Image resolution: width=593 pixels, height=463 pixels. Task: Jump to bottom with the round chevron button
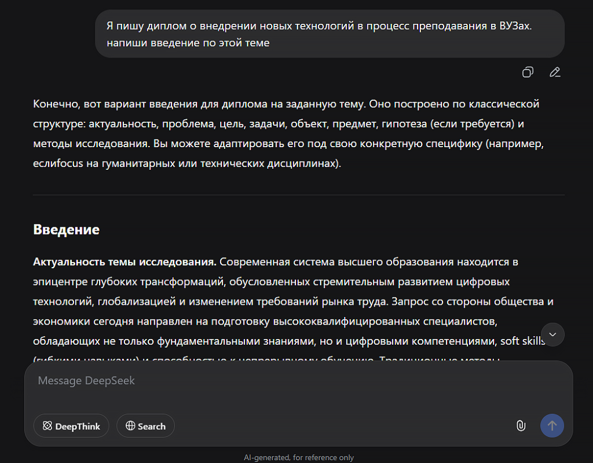552,334
